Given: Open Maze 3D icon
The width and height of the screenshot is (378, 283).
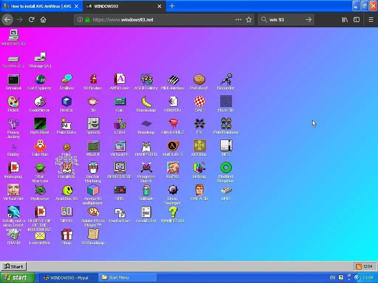Looking at the screenshot, I should (x=226, y=104).
